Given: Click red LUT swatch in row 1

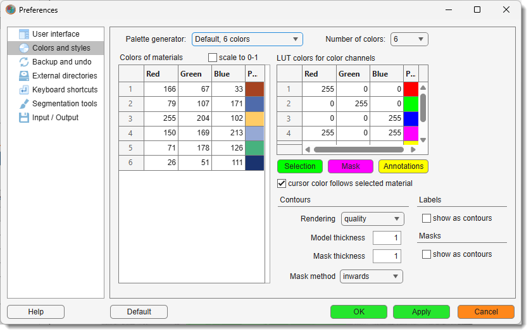Looking at the screenshot, I should [x=411, y=89].
